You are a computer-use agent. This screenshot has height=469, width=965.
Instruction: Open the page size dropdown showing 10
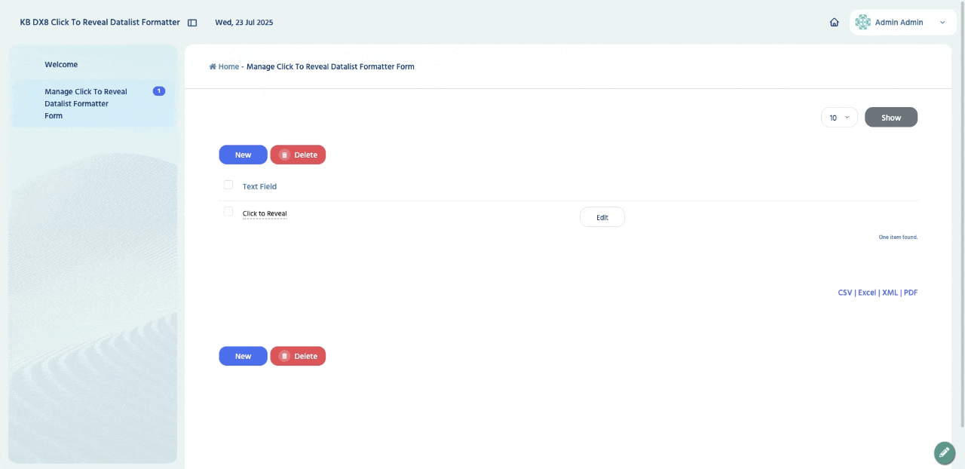839,117
